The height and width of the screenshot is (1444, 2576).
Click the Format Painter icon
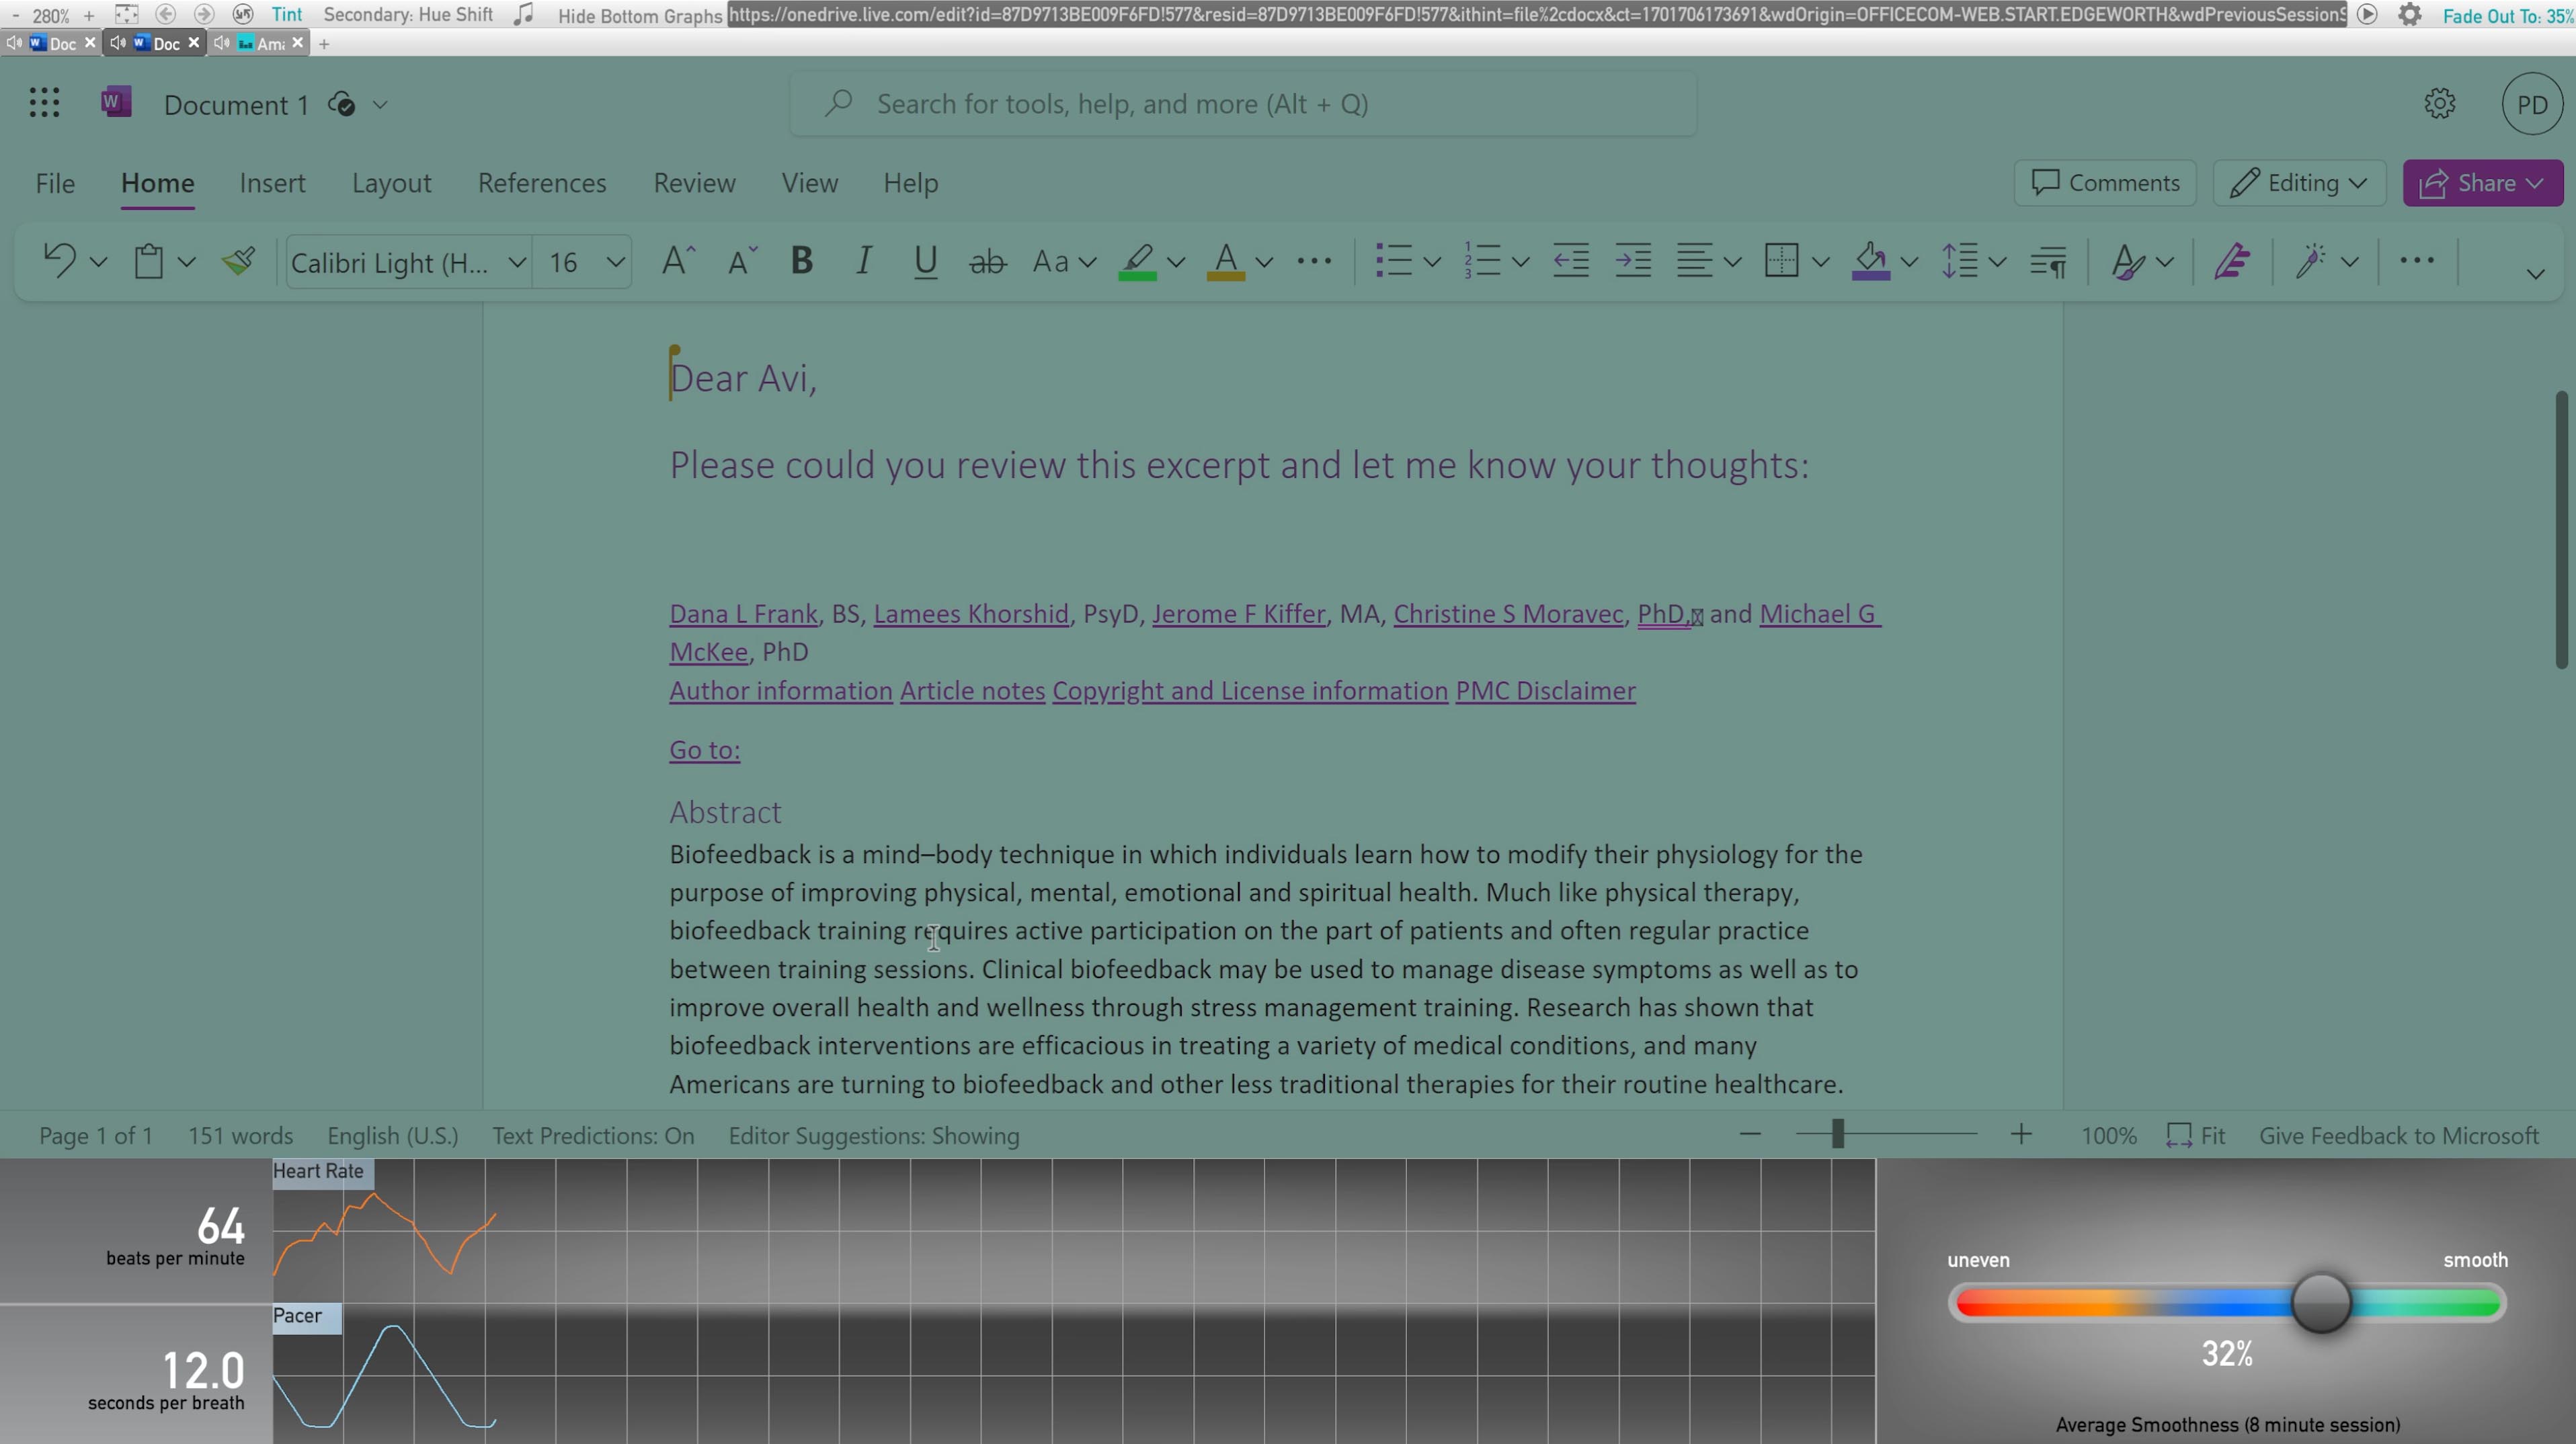(238, 262)
